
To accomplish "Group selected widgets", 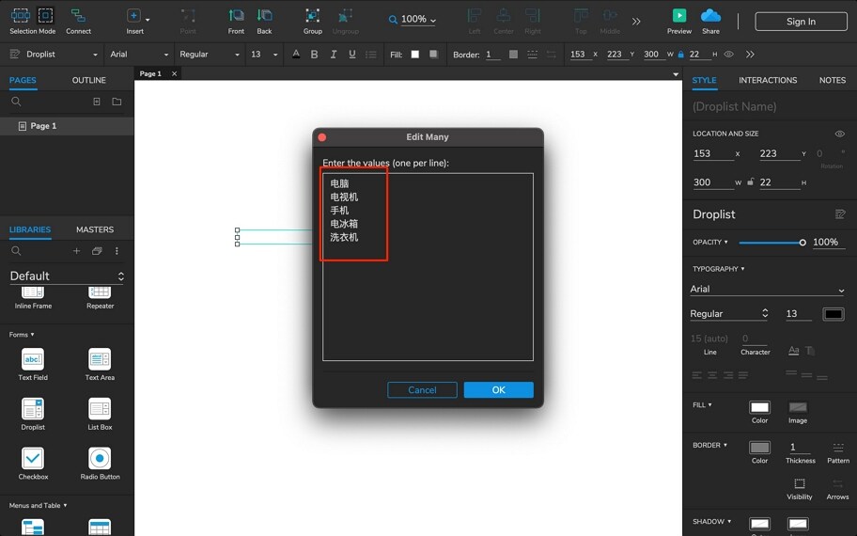I will (313, 22).
